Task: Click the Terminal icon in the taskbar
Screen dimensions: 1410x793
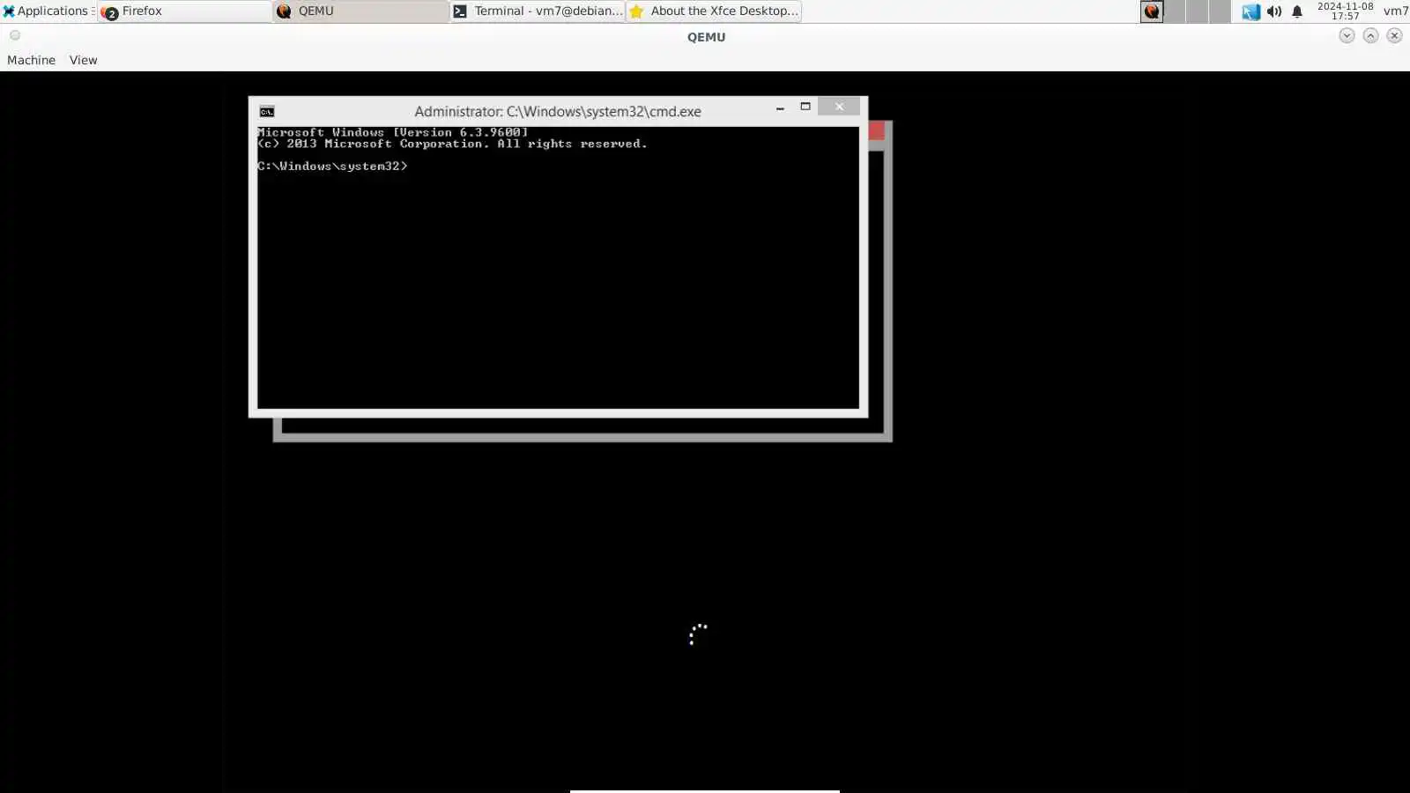Action: 460,11
